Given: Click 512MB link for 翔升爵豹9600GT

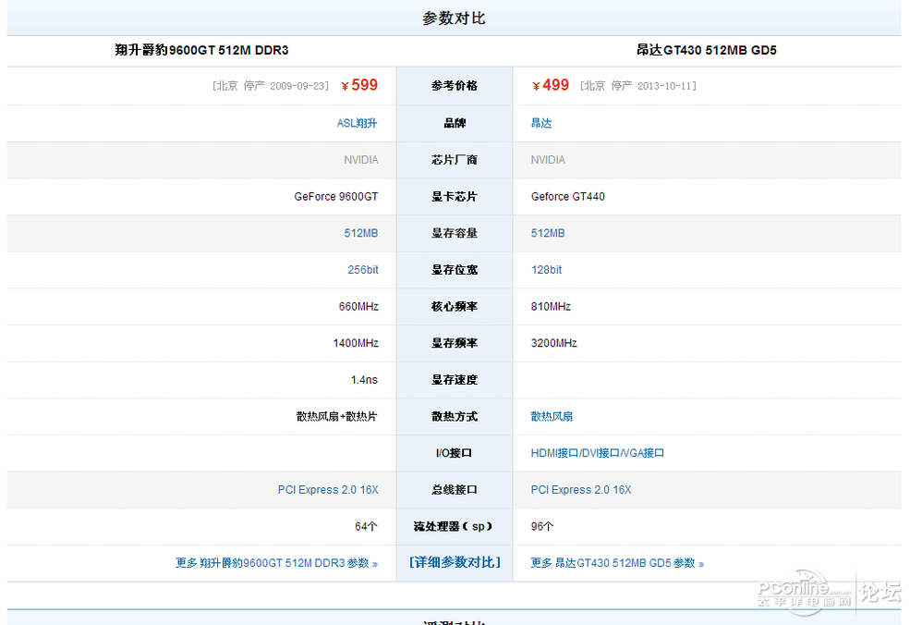Looking at the screenshot, I should (361, 233).
